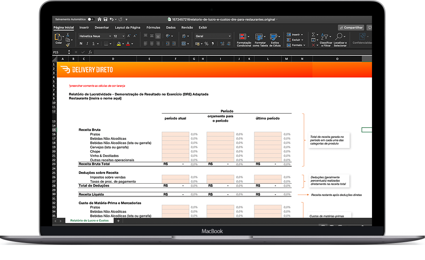
Task: Open the Desenhar ribbon tab
Action: [102, 27]
